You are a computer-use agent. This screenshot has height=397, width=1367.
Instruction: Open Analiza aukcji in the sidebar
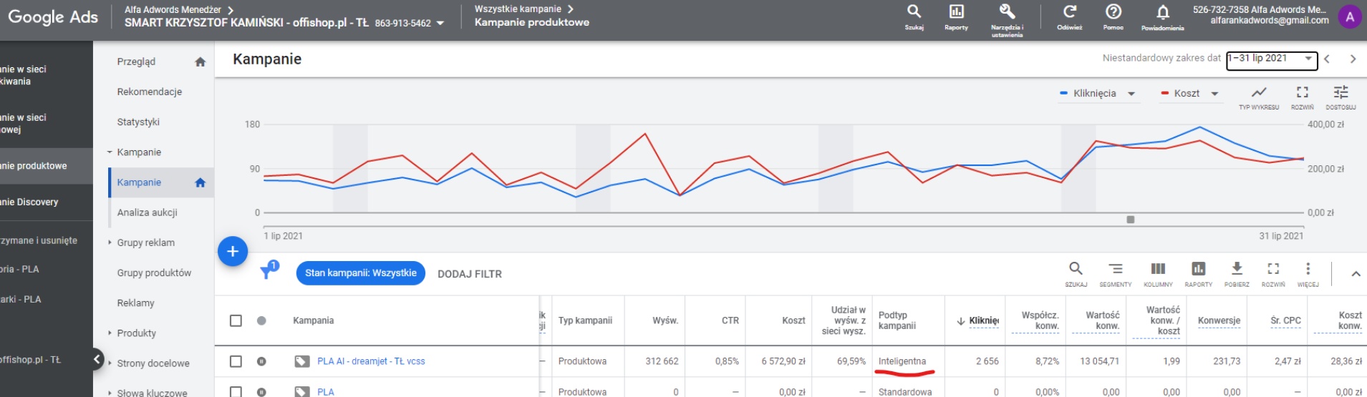pos(147,212)
